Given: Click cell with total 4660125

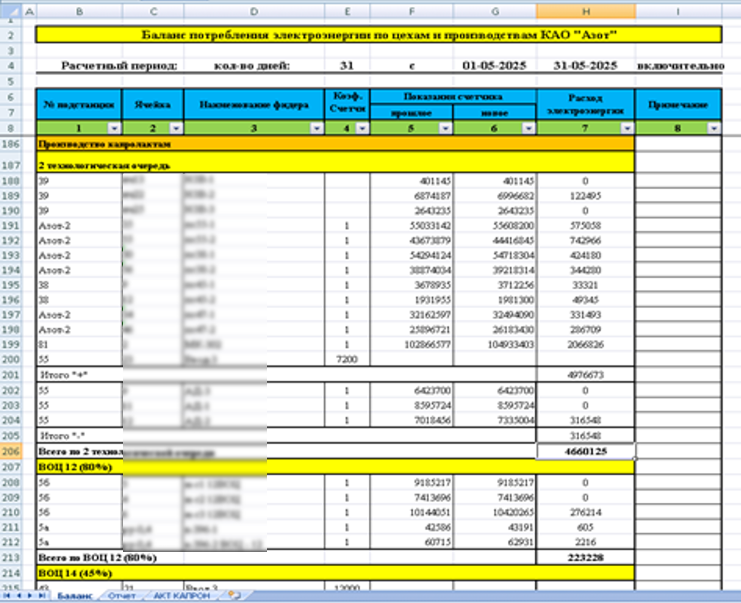Looking at the screenshot, I should (585, 451).
